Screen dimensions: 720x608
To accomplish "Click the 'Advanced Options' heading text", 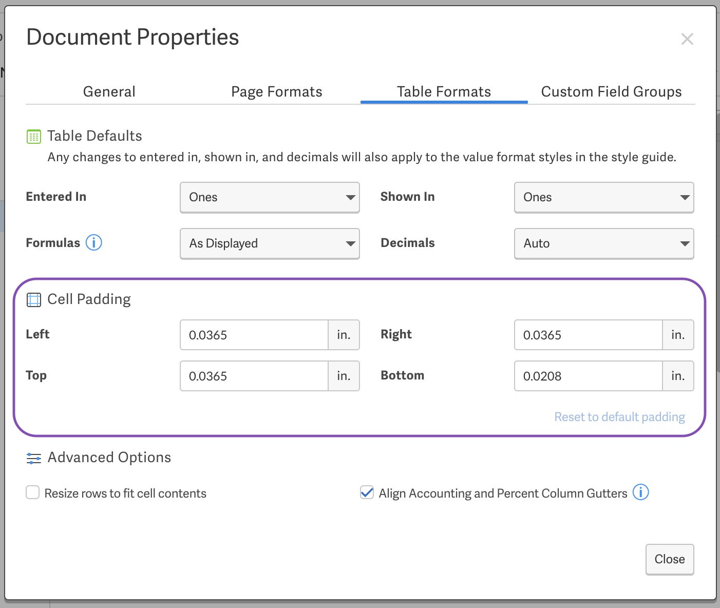I will coord(109,458).
